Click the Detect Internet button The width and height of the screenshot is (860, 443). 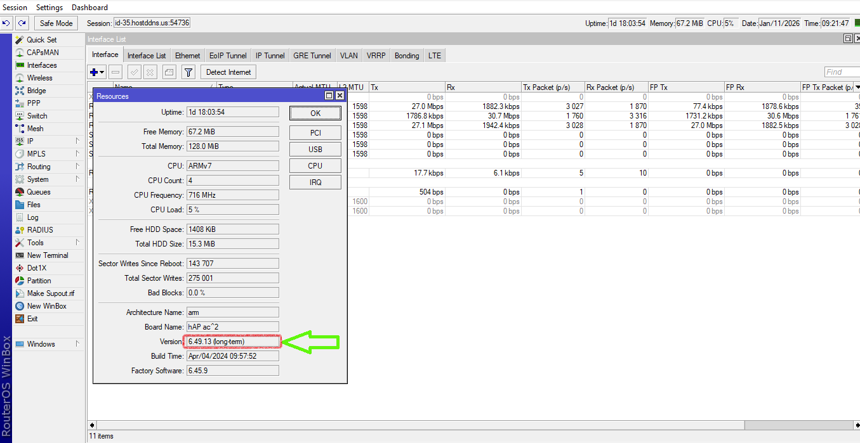point(228,72)
